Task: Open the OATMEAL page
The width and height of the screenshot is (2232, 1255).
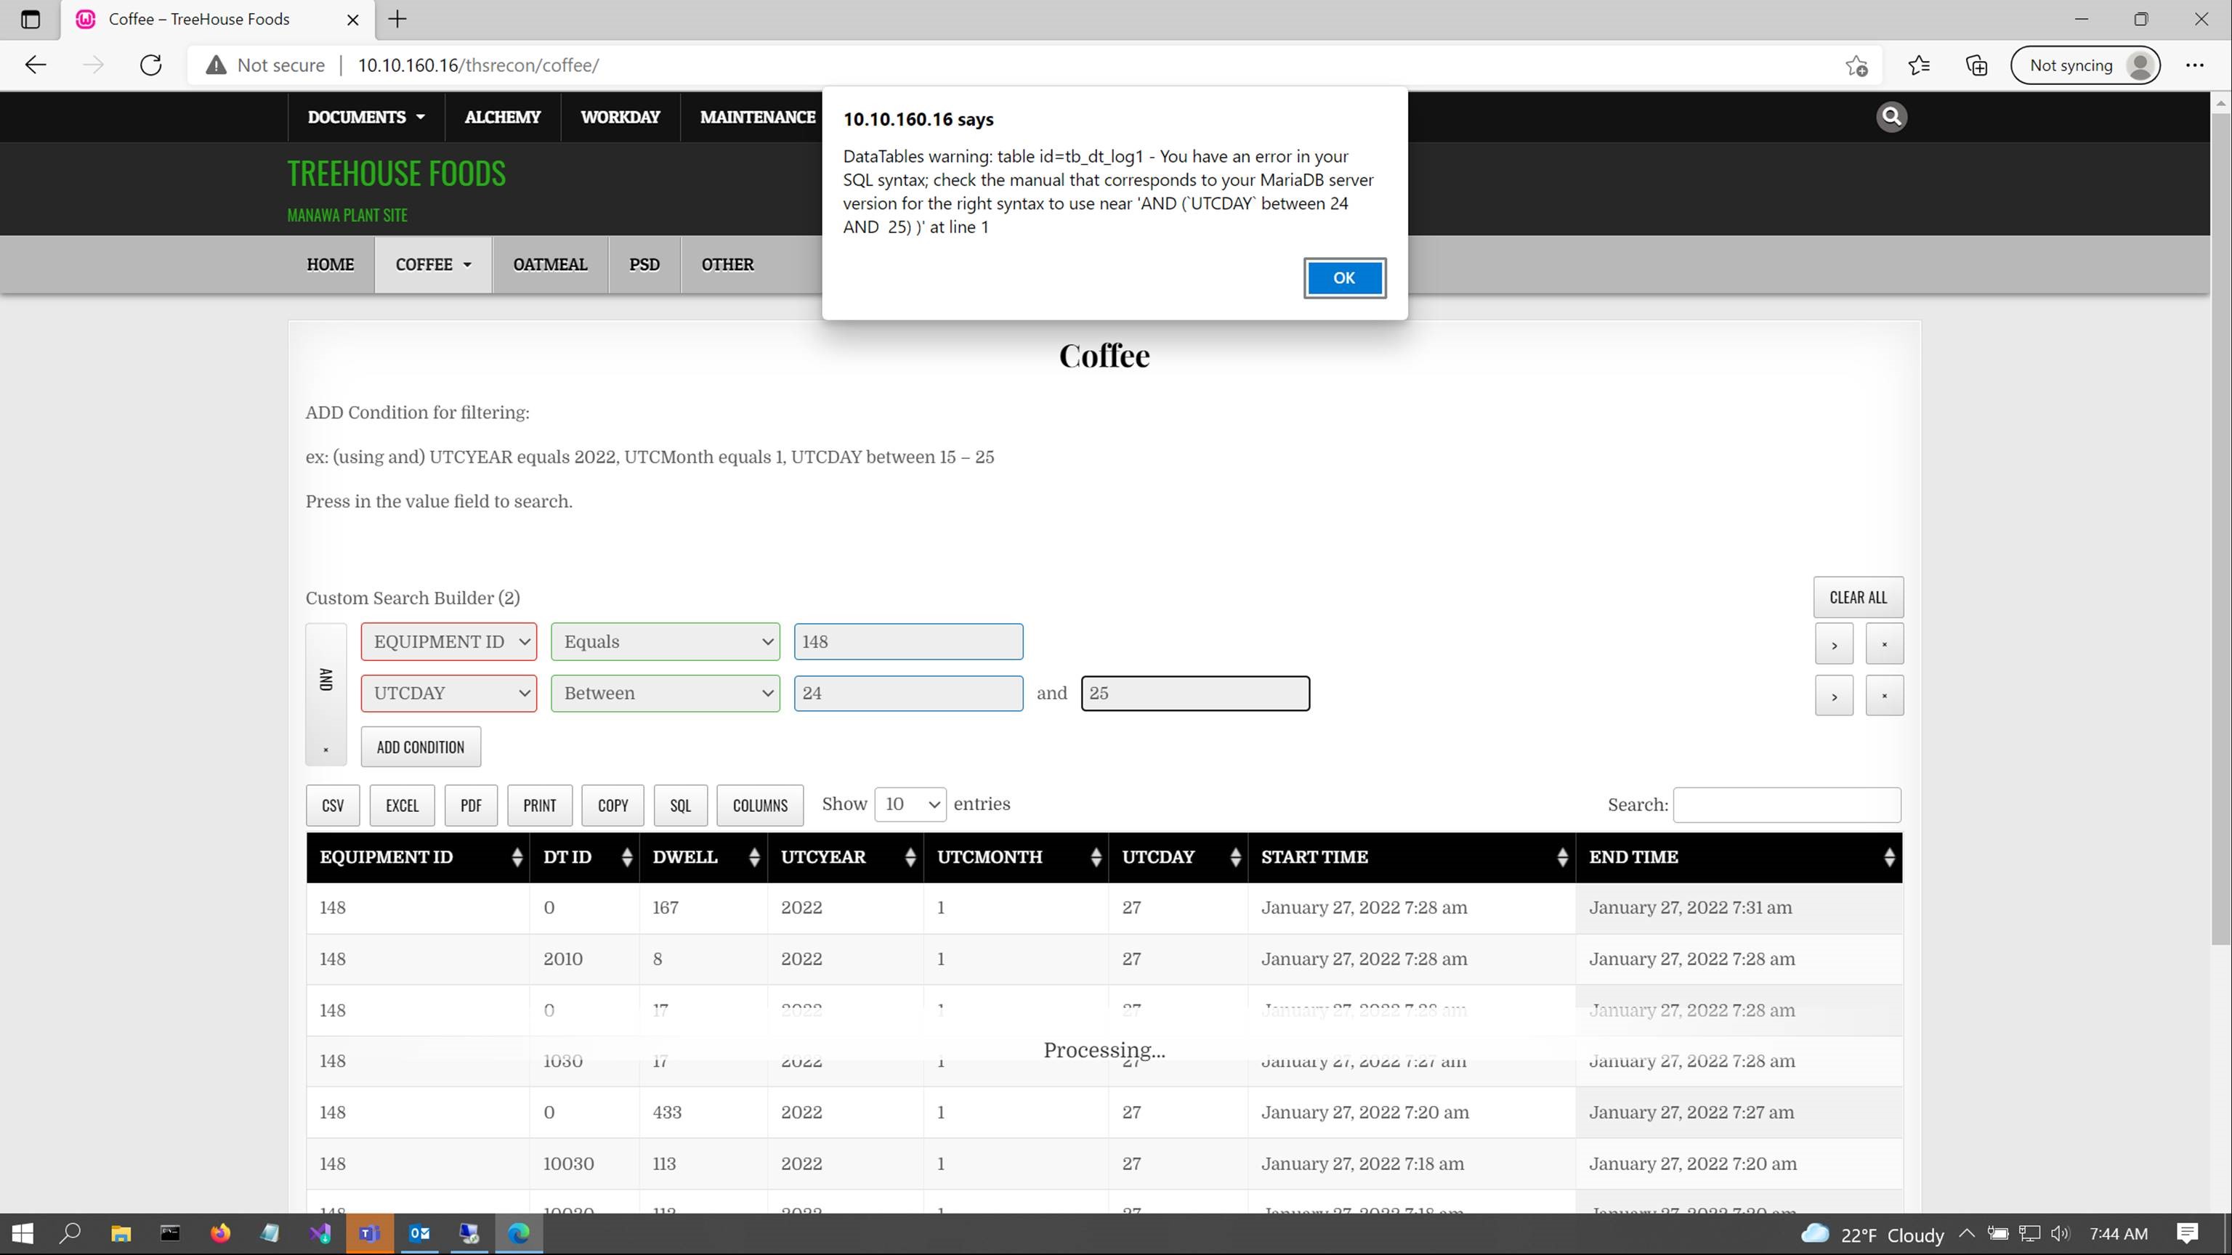Action: tap(550, 264)
